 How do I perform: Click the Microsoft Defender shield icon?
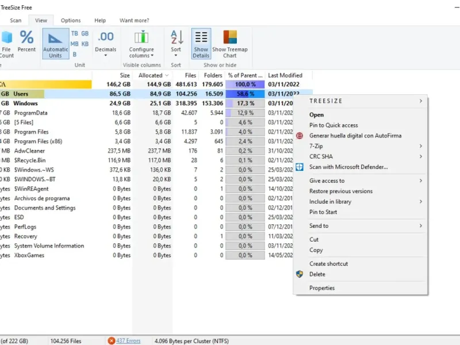299,167
